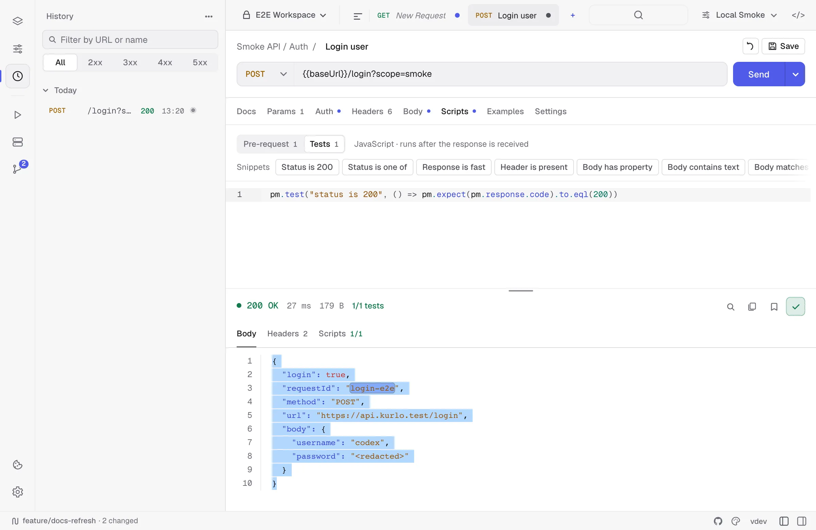816x530 pixels.
Task: Open the Headers 6 request tab
Action: click(x=372, y=111)
